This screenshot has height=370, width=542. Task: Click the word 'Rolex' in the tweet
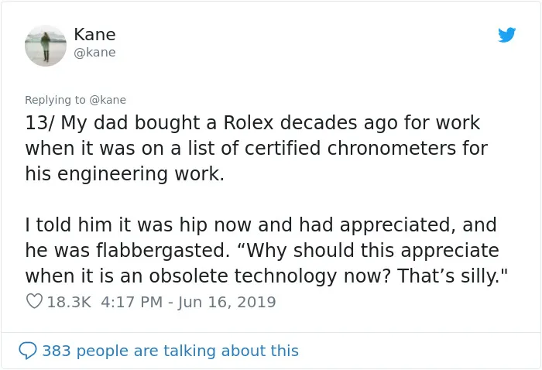pos(249,122)
